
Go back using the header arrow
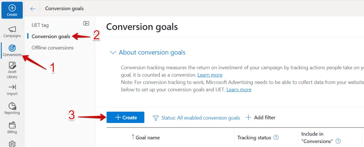point(33,9)
